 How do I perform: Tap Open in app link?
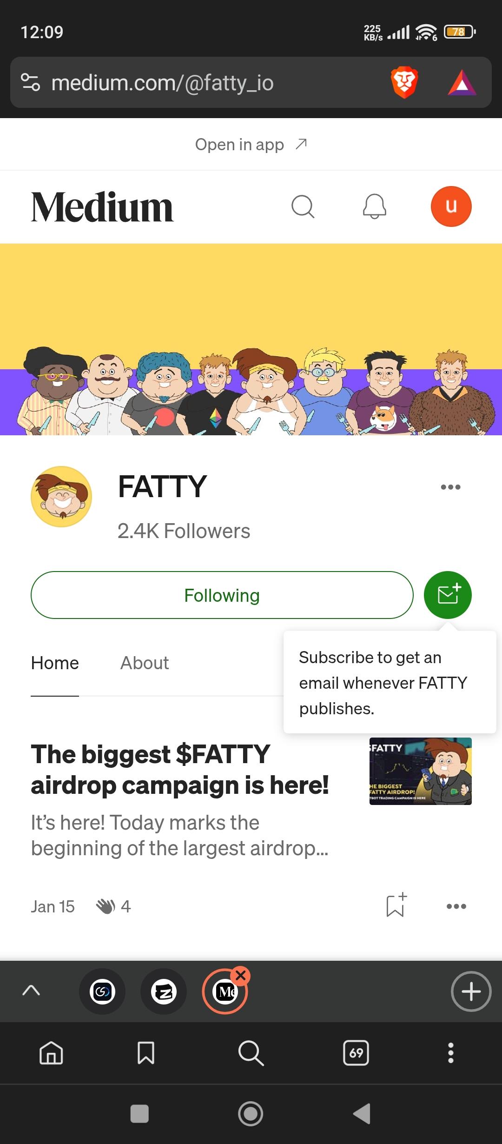251,145
